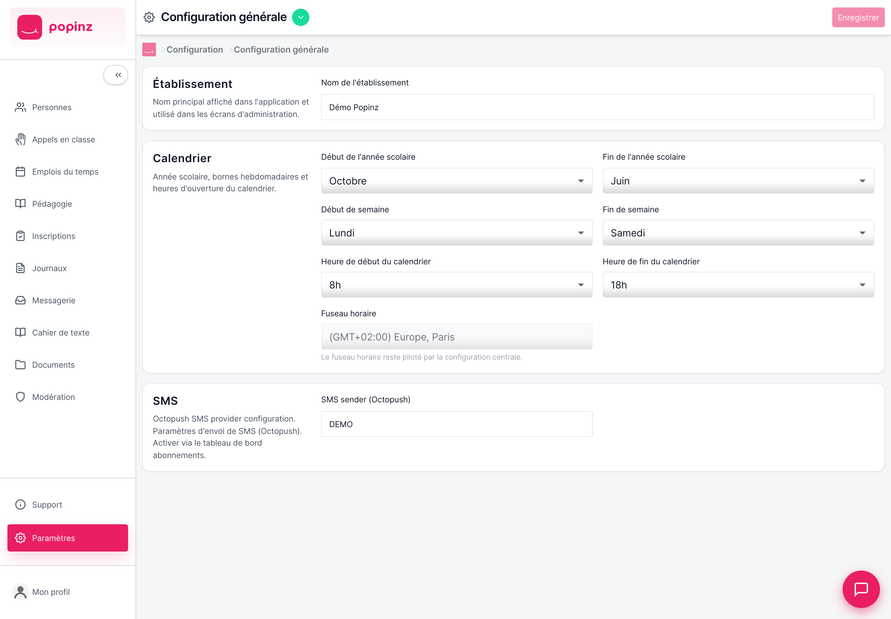The width and height of the screenshot is (891, 619).
Task: Click the Configuration breadcrumb link
Action: [x=195, y=50]
